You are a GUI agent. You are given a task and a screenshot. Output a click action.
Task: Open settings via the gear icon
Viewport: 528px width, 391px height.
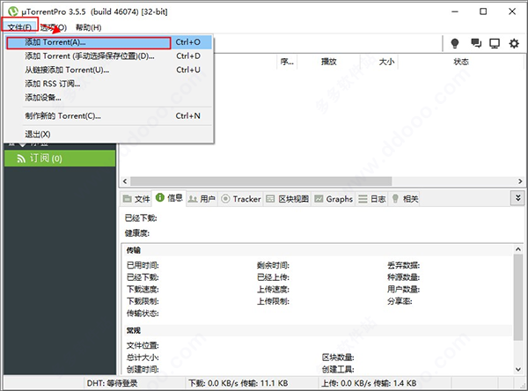pyautogui.click(x=514, y=43)
